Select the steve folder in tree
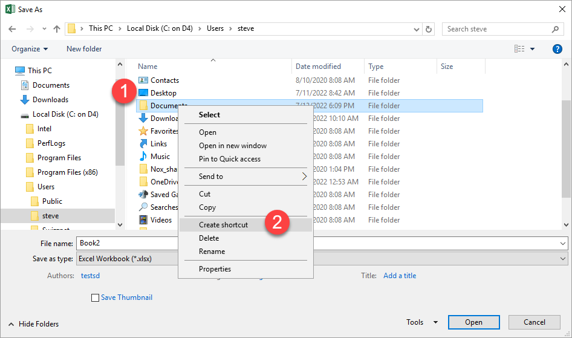Image resolution: width=572 pixels, height=338 pixels. 50,216
